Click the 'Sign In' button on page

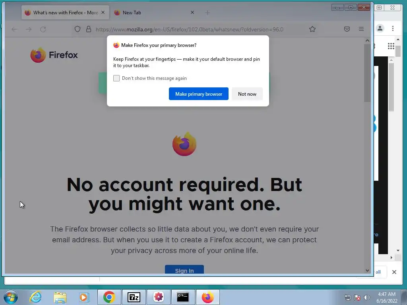tap(184, 270)
